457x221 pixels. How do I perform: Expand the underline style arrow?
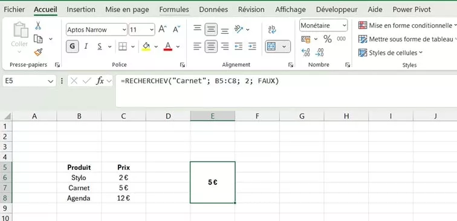(110, 46)
